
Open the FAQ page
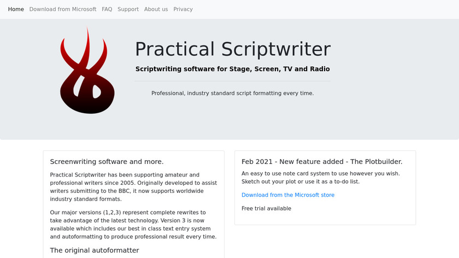click(x=107, y=9)
